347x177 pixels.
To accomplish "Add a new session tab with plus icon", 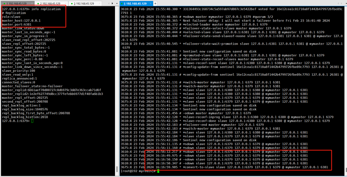I will click(x=155, y=4).
